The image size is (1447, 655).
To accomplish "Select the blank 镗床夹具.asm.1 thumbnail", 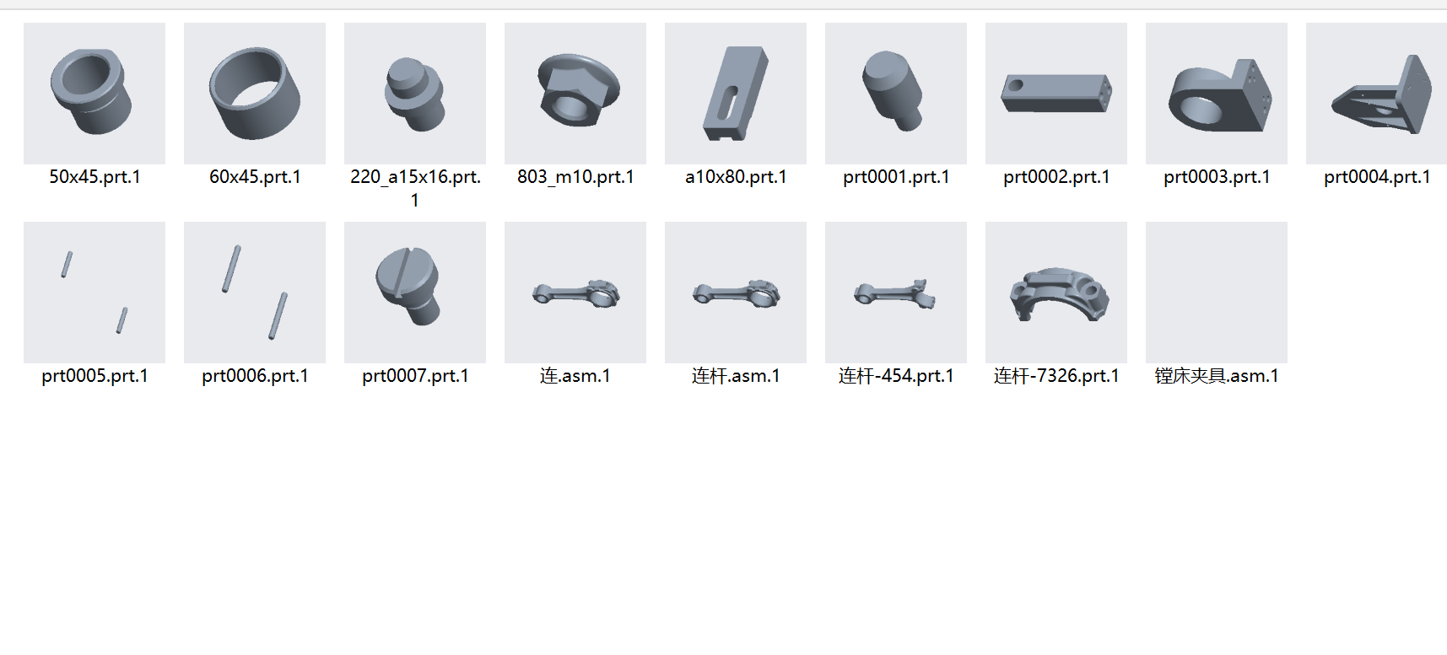I will [x=1217, y=293].
